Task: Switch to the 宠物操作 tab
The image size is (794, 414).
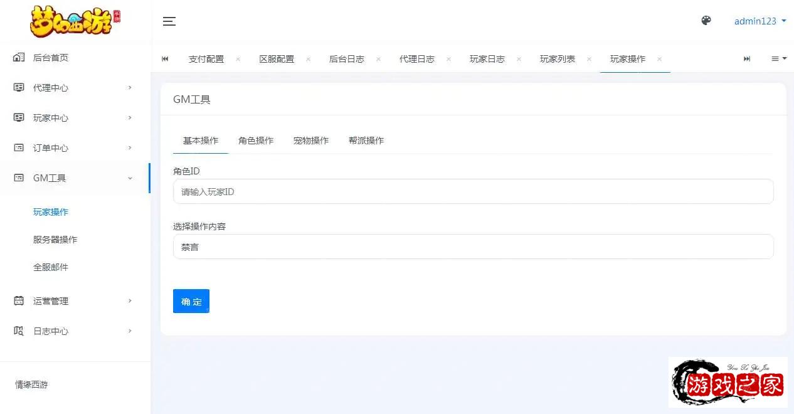Action: pos(310,141)
